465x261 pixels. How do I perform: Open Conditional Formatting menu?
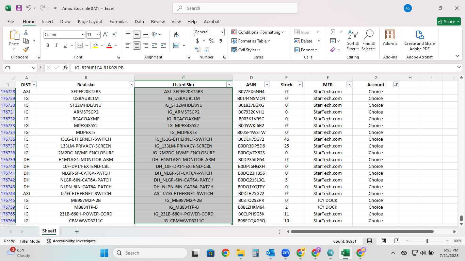click(258, 32)
